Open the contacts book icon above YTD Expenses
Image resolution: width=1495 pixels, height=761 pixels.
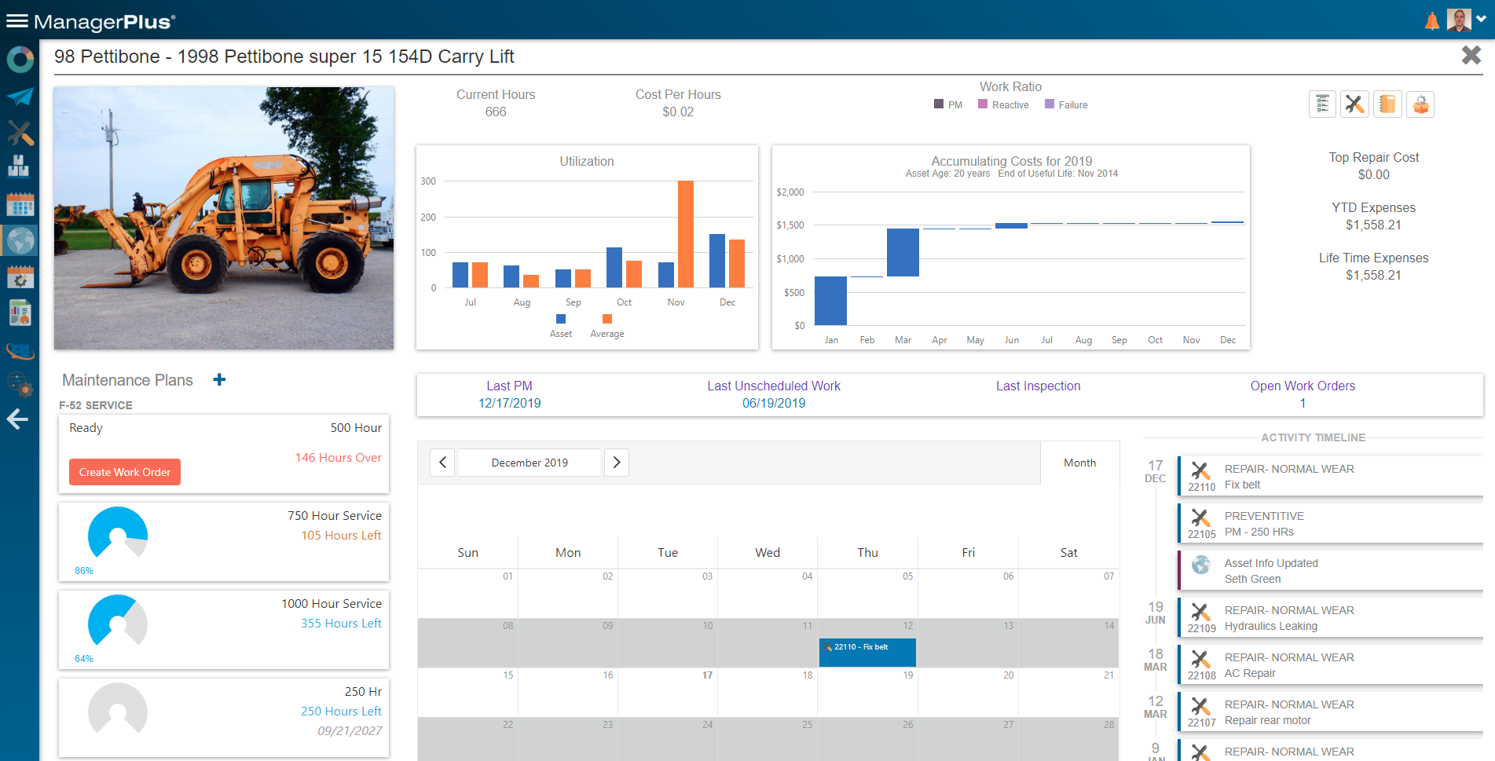tap(1387, 104)
